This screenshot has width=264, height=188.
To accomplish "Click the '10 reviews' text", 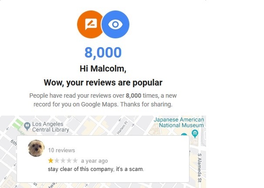I will 61,150.
